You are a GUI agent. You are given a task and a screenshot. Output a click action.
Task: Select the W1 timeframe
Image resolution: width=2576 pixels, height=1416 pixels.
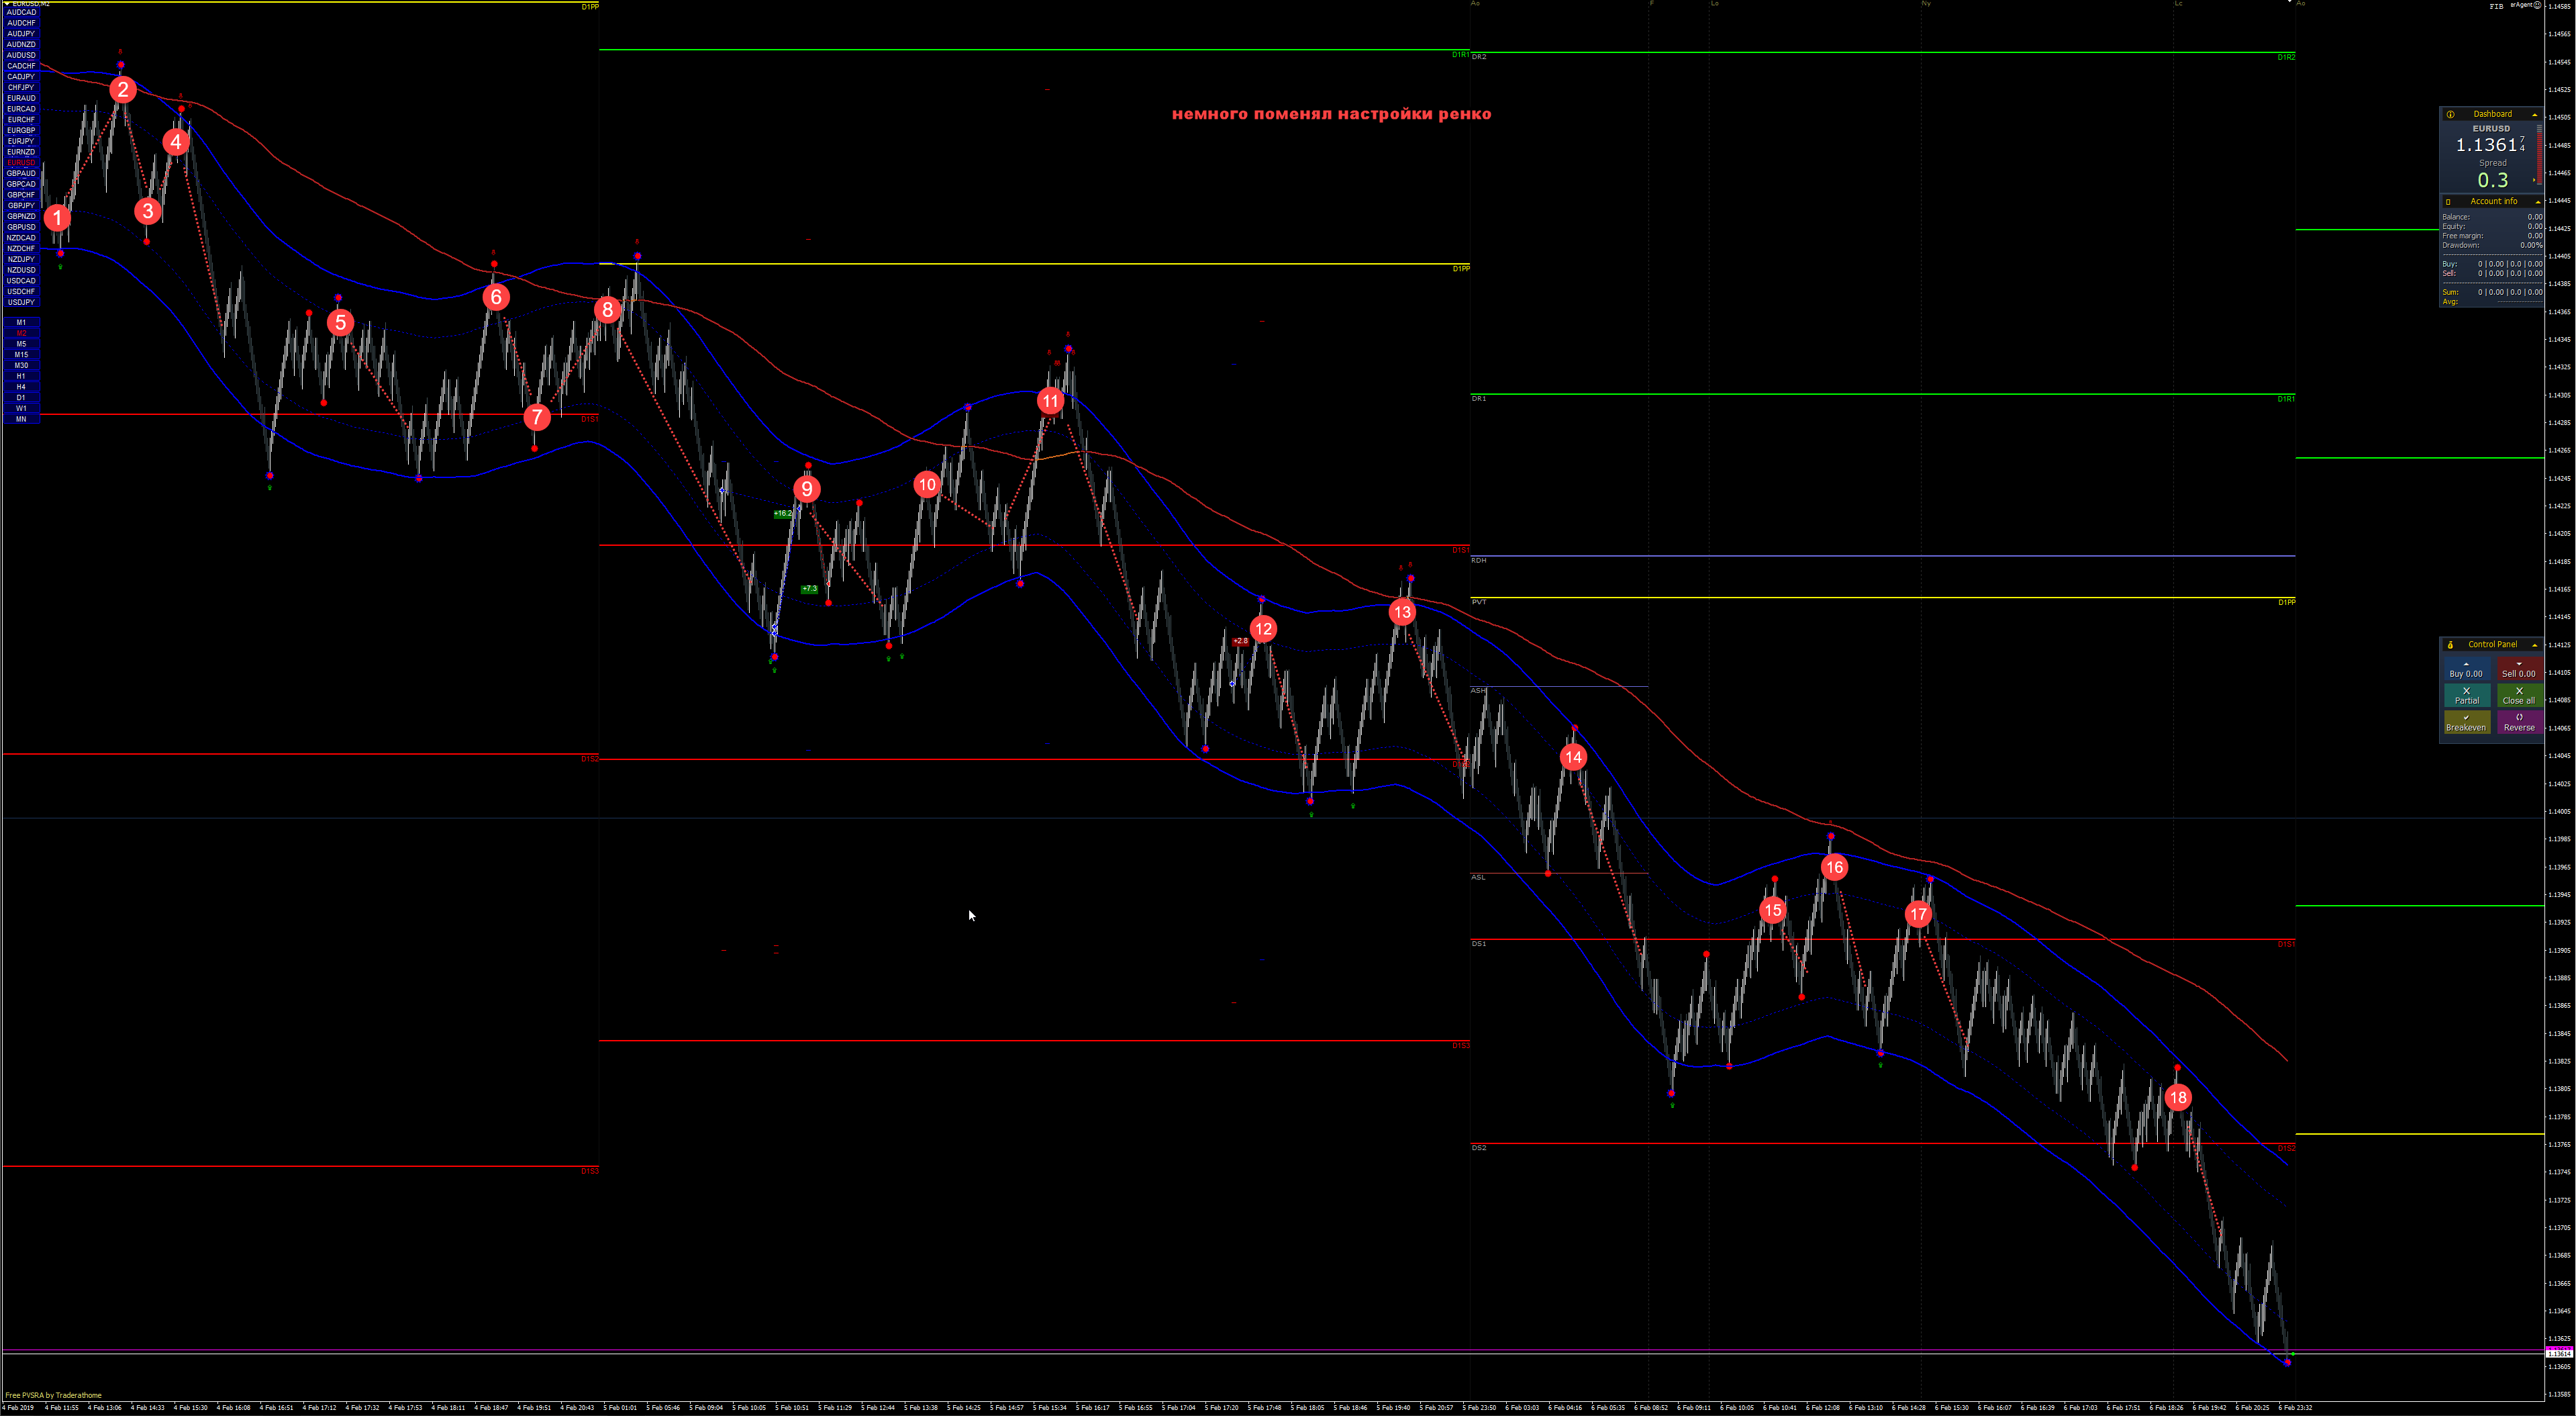[21, 409]
